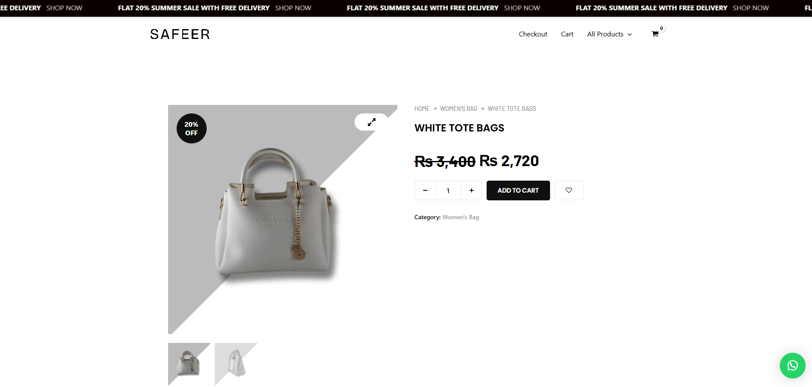Screen dimensions: 812x387
Task: Follow the Women's Bag category link
Action: click(x=460, y=217)
